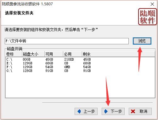The image size is (158, 120).
Task: Go back with 上一步 button
Action: tap(86, 111)
